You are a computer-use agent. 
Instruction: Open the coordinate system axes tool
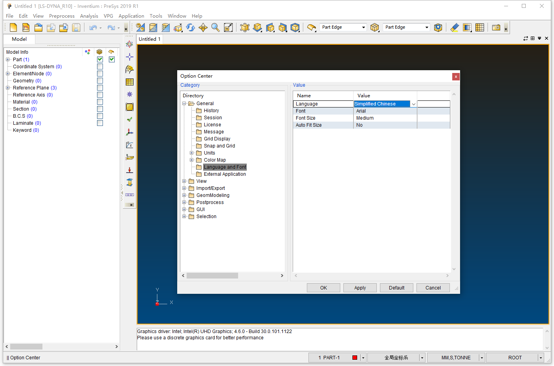pos(129,132)
